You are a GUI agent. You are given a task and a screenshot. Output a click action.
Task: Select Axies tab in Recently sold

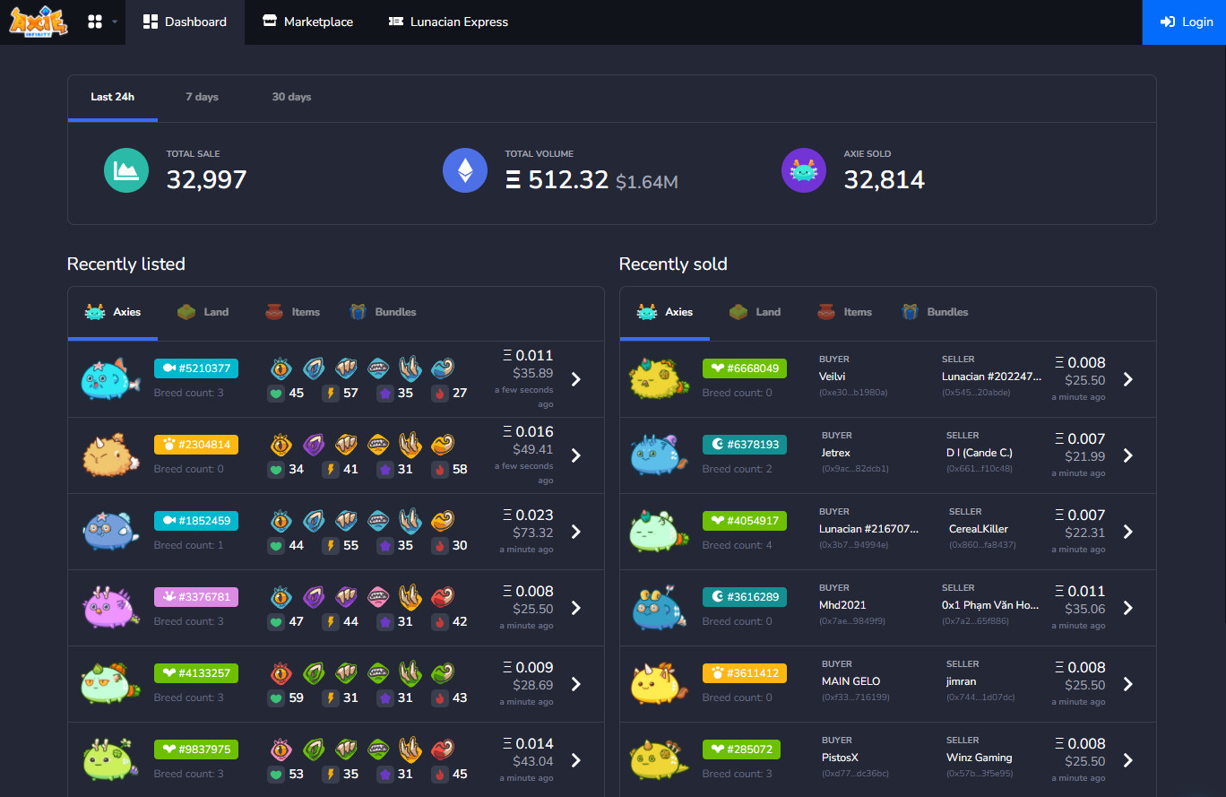point(665,312)
